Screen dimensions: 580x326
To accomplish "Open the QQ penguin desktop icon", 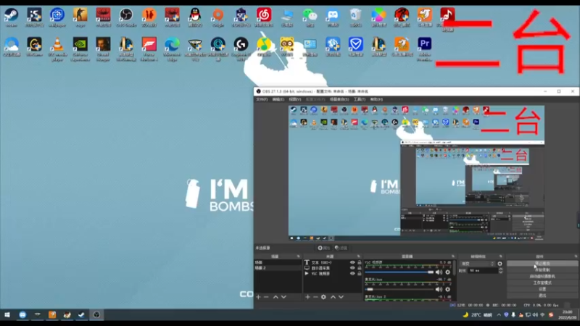I will click(x=195, y=17).
